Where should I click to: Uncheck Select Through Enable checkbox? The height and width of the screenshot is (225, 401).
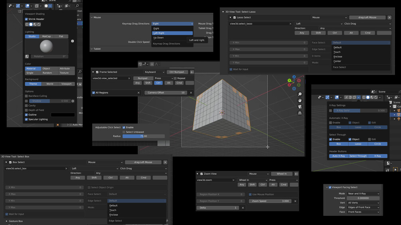331,139
